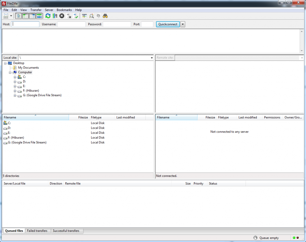Click the Local site path field
This screenshot has height=242, width=306.
pos(84,58)
